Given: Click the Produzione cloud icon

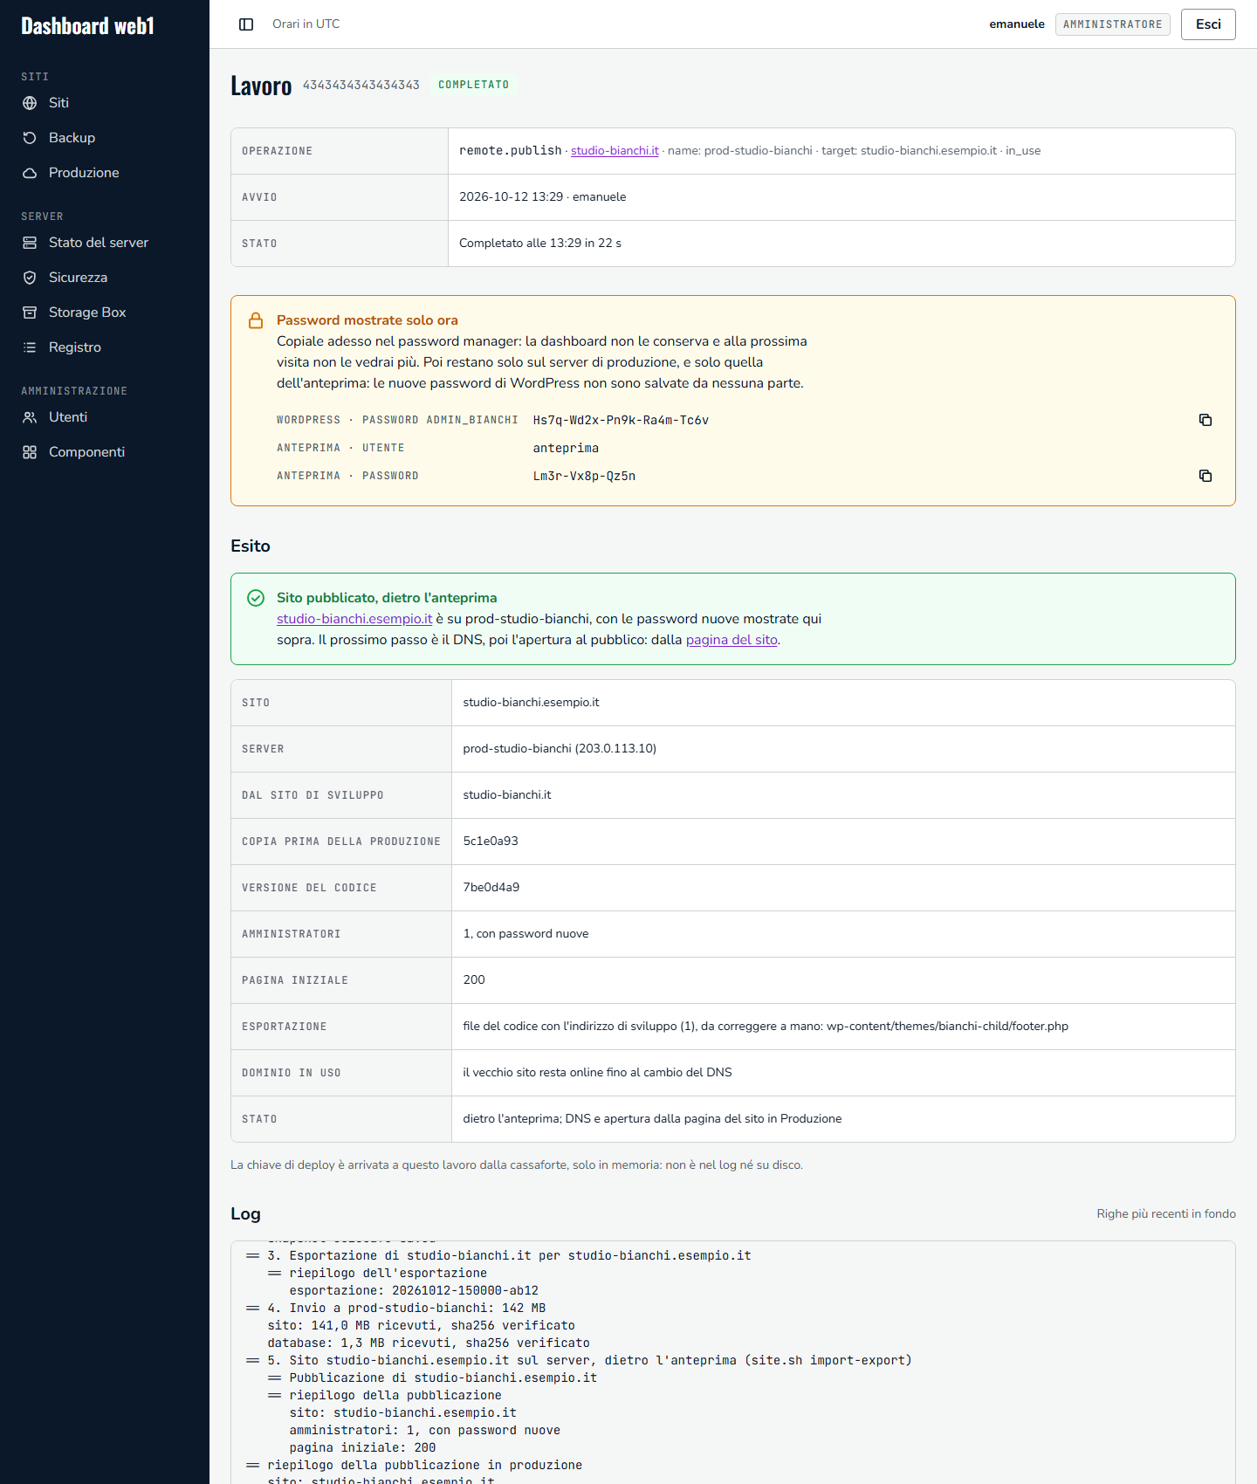Looking at the screenshot, I should click(30, 173).
